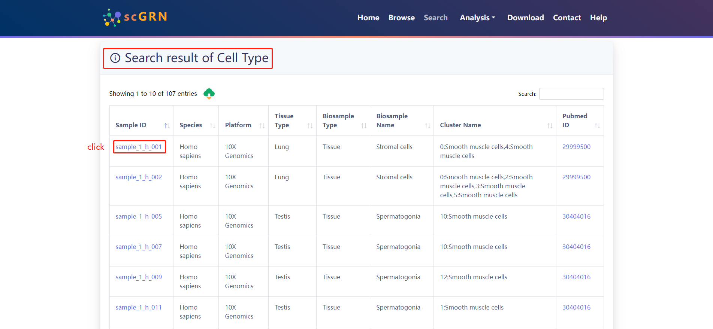Click the Species column header label
Screen dimensions: 713x329
pos(191,125)
